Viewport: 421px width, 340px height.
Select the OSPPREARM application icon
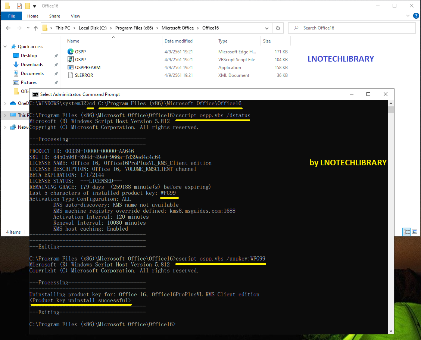coord(71,67)
